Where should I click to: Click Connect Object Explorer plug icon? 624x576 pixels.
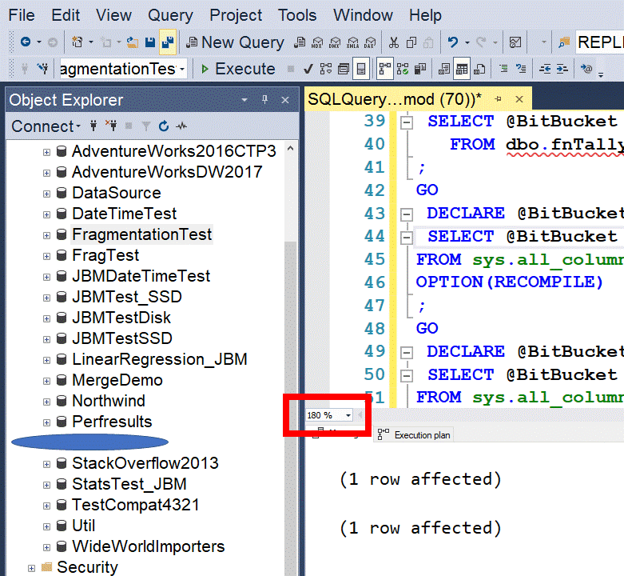pos(93,126)
